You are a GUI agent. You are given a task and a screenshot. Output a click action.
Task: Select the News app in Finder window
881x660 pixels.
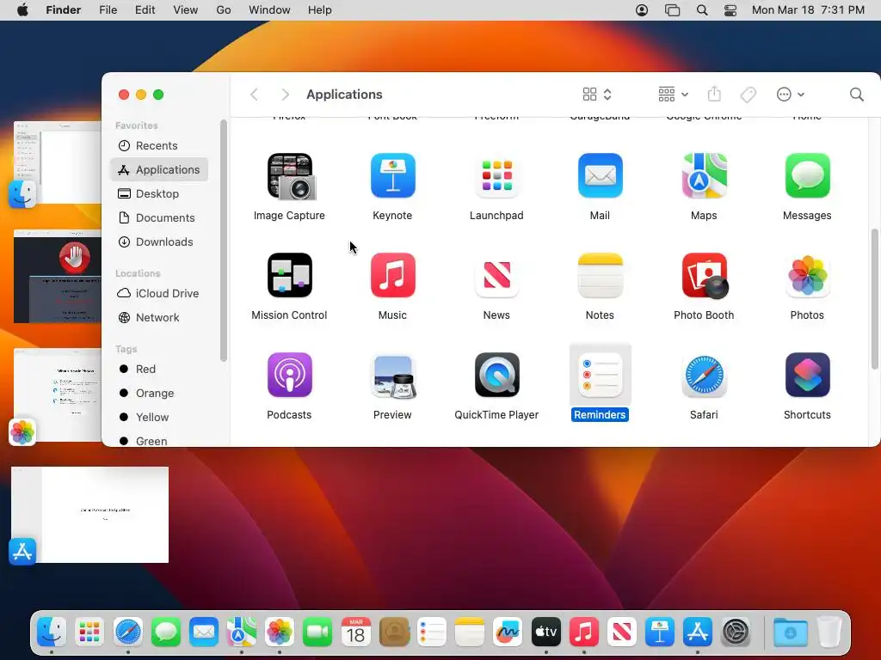(x=496, y=275)
